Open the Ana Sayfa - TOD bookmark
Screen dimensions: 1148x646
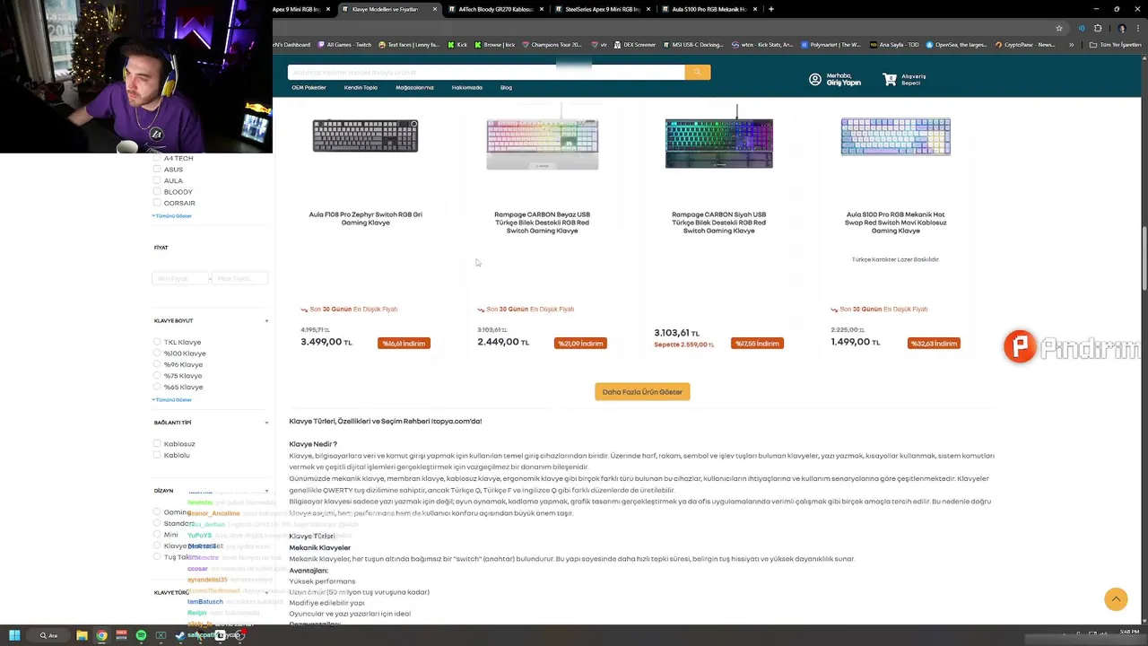(894, 44)
